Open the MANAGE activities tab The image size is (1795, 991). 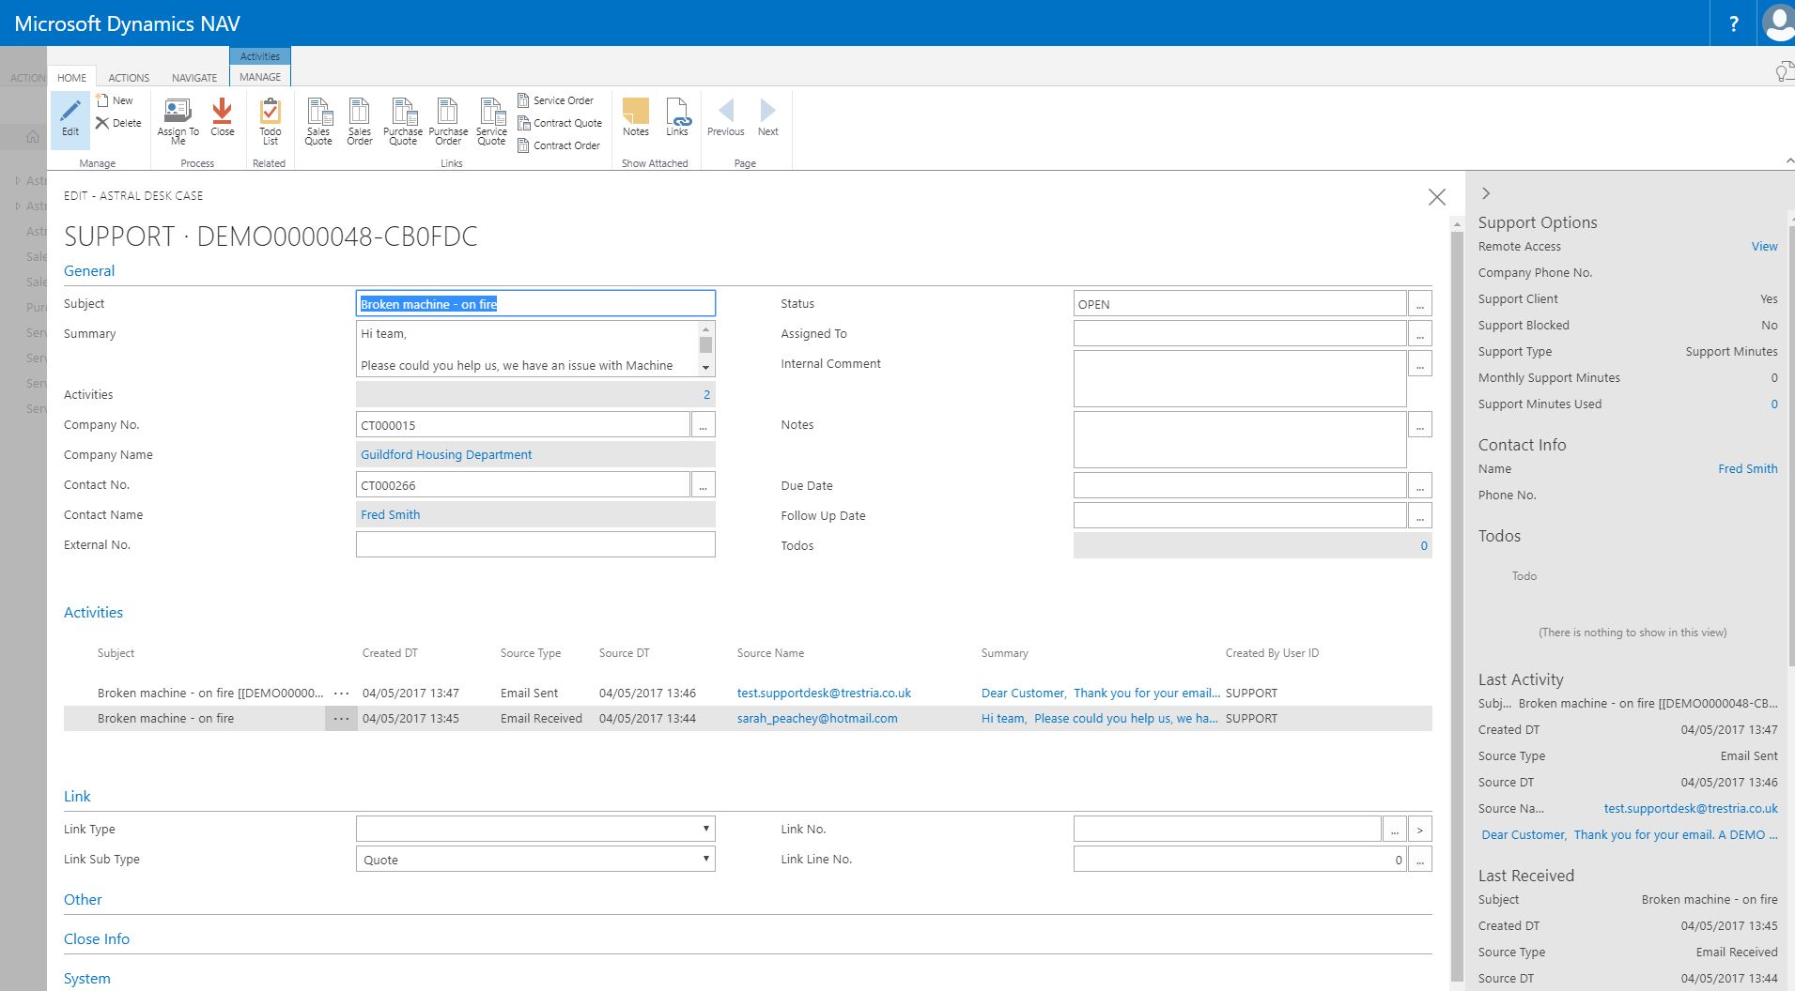[260, 77]
